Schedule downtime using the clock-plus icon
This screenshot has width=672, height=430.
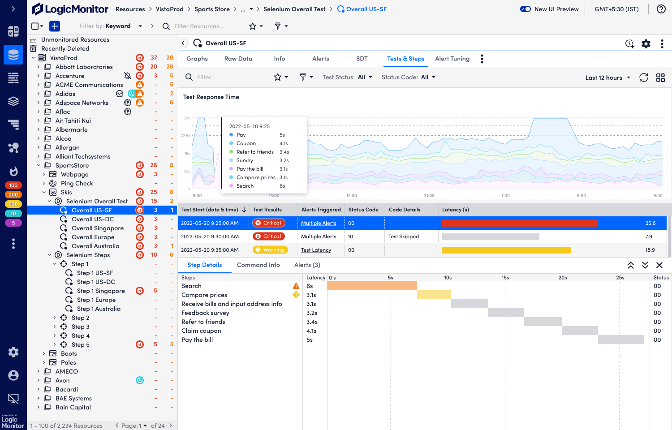click(629, 44)
